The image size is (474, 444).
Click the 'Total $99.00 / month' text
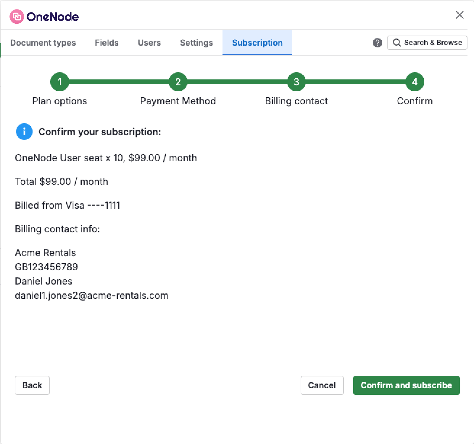click(x=62, y=182)
